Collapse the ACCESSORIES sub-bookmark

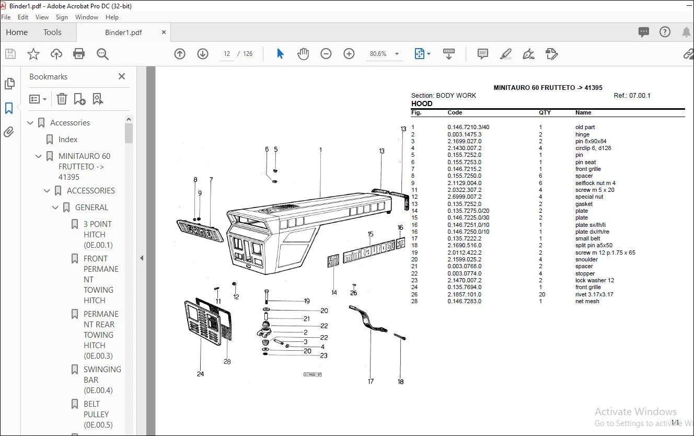coord(47,191)
